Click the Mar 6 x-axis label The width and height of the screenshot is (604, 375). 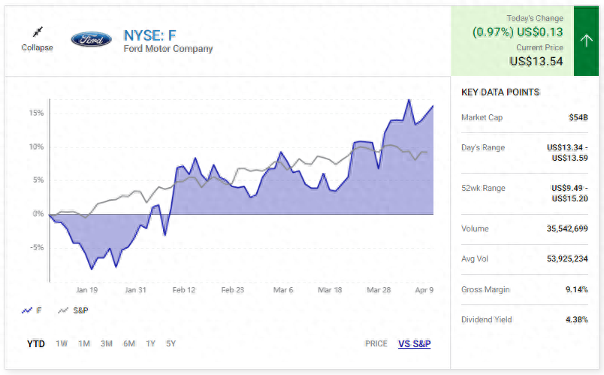tap(283, 290)
